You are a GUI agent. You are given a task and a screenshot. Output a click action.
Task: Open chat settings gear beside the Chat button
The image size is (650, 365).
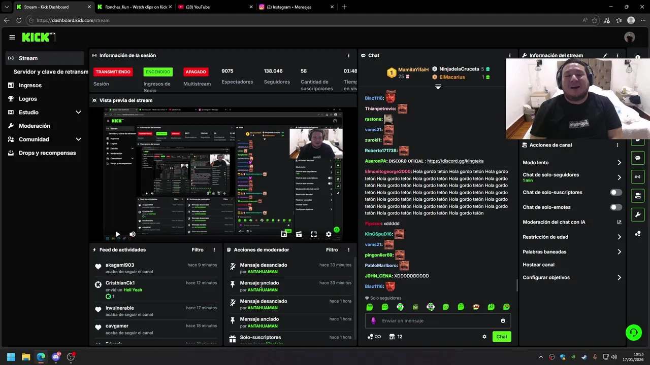484,337
